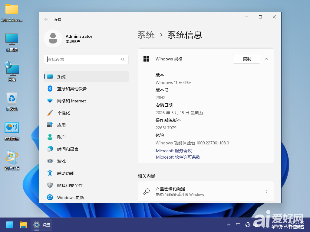The image size is (310, 232).
Task: Select the text Windows 11 专业版
Action: pyautogui.click(x=173, y=82)
